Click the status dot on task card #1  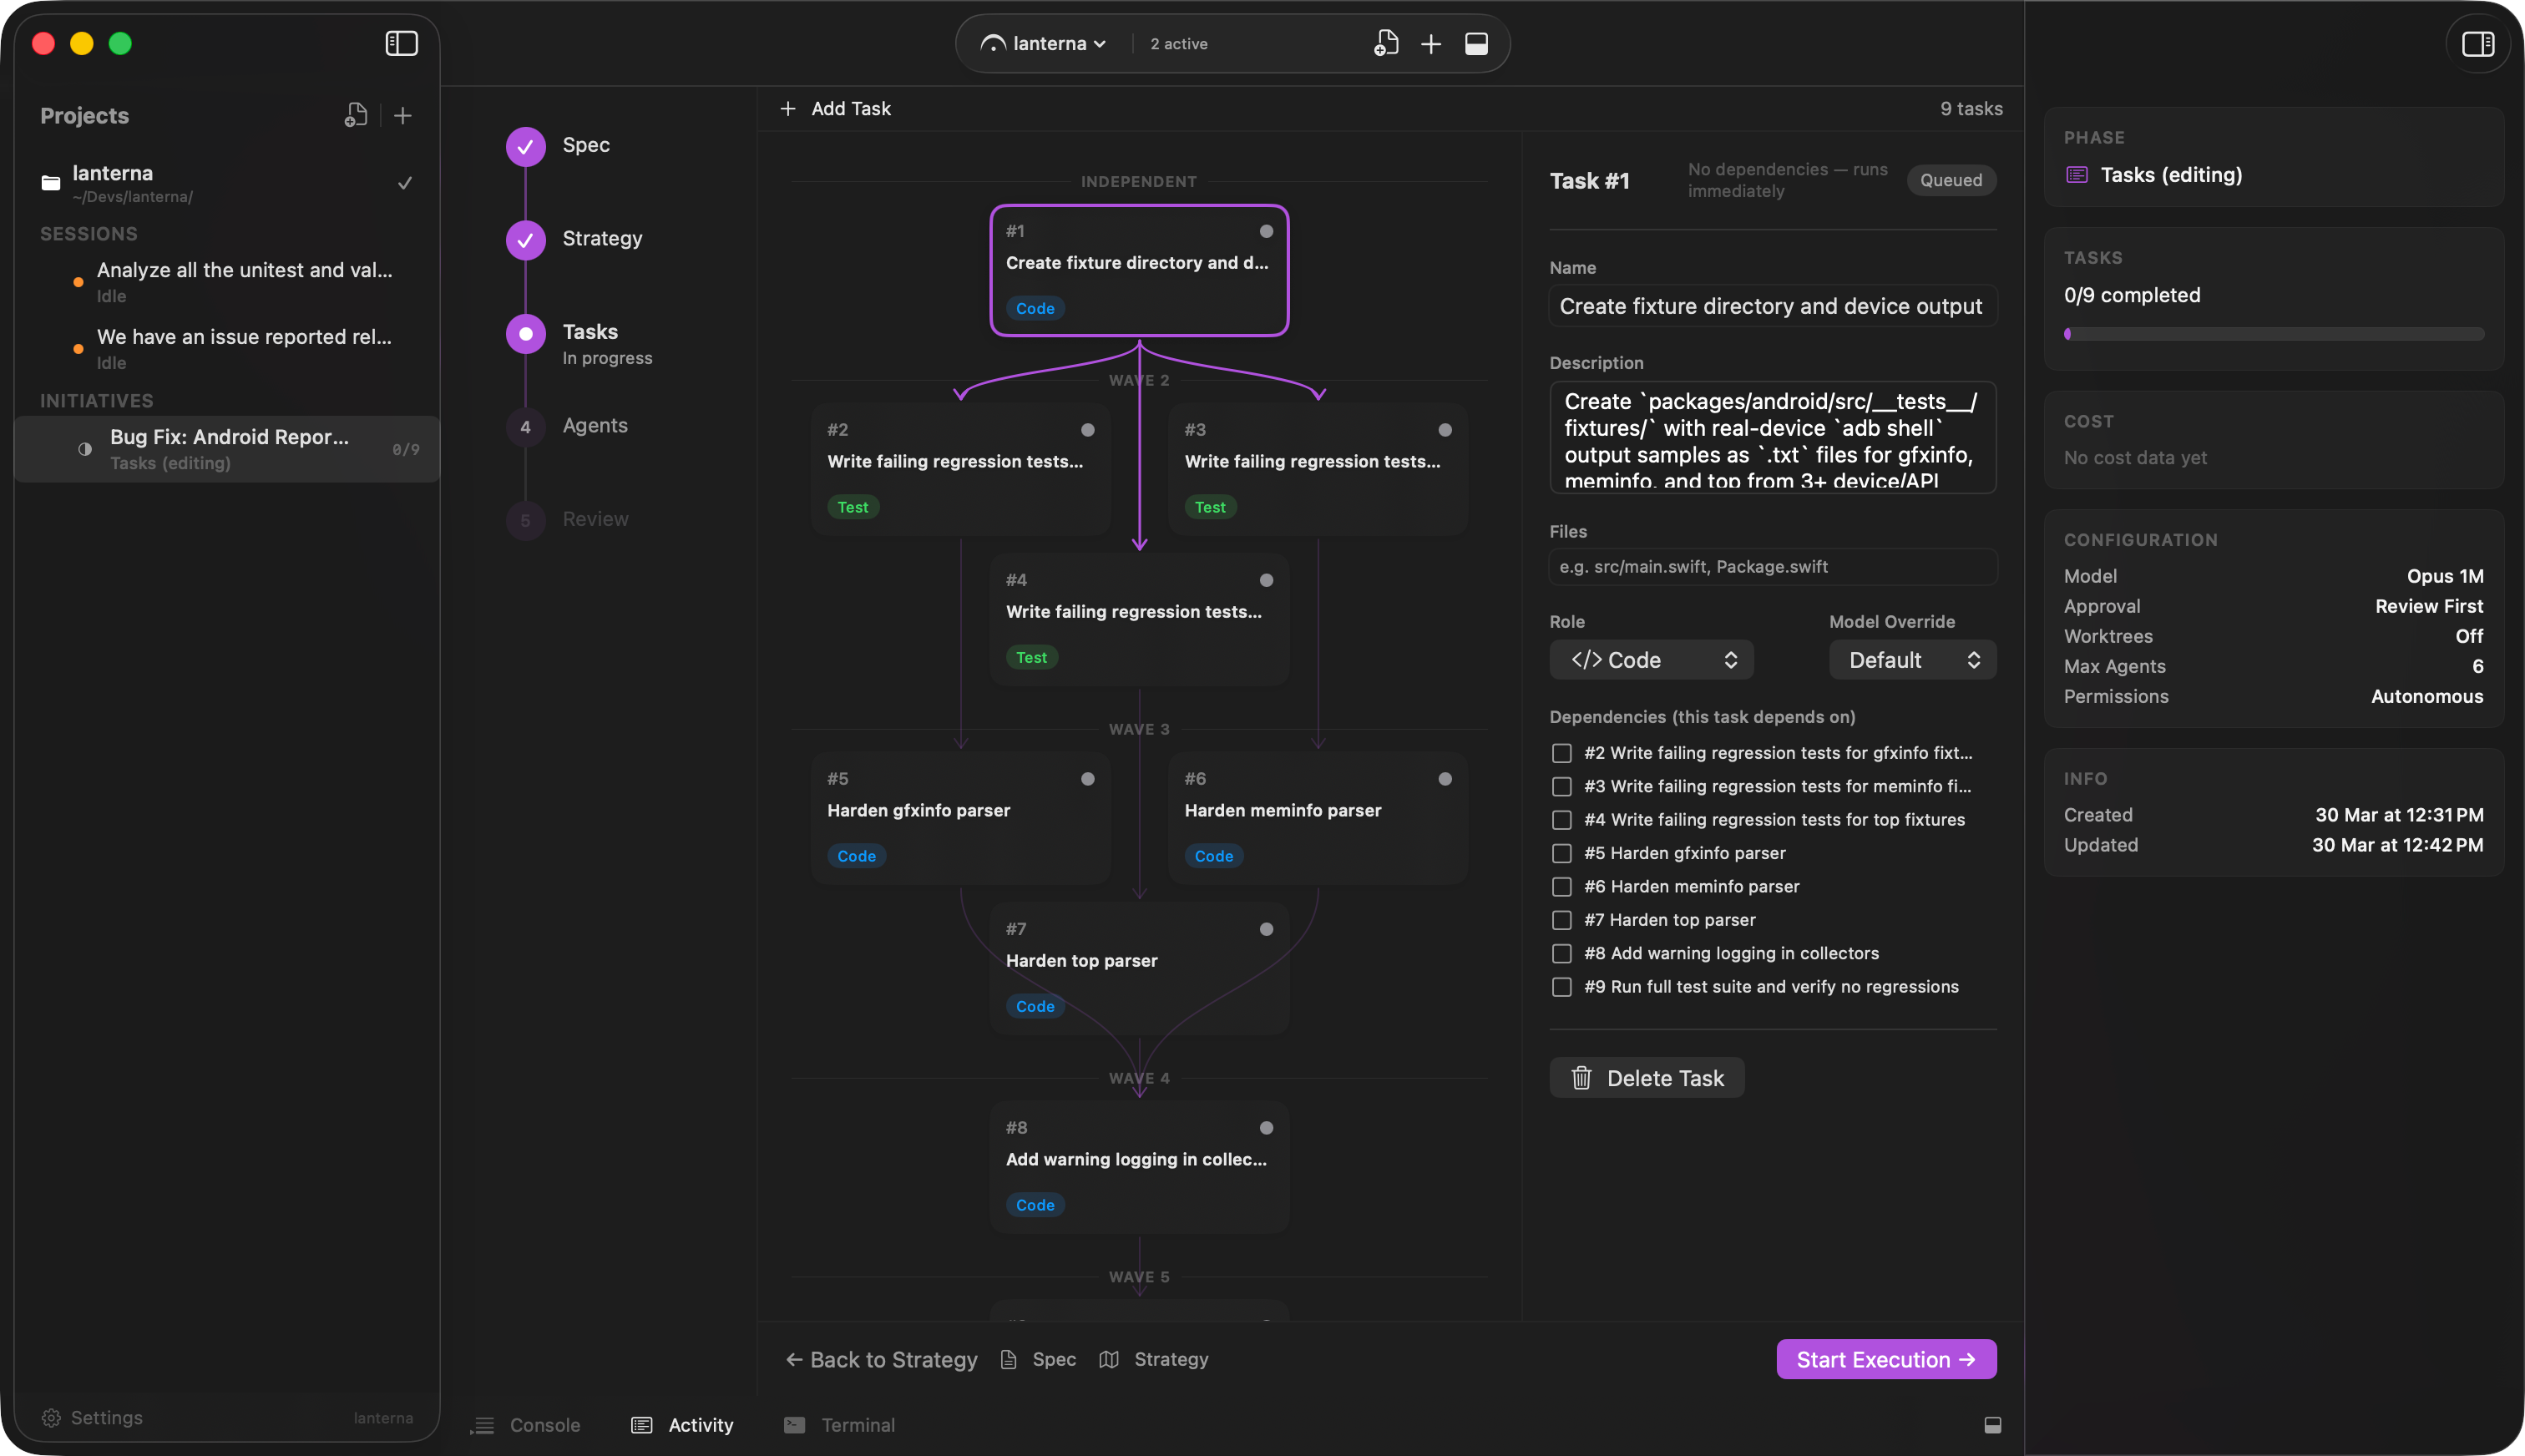click(1266, 231)
